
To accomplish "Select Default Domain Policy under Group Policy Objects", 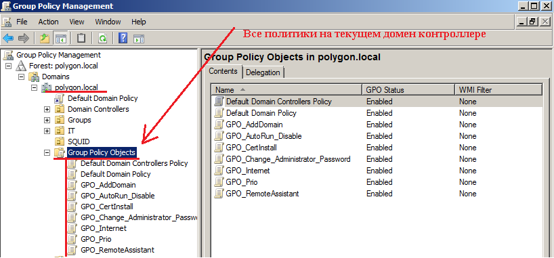I will click(116, 174).
